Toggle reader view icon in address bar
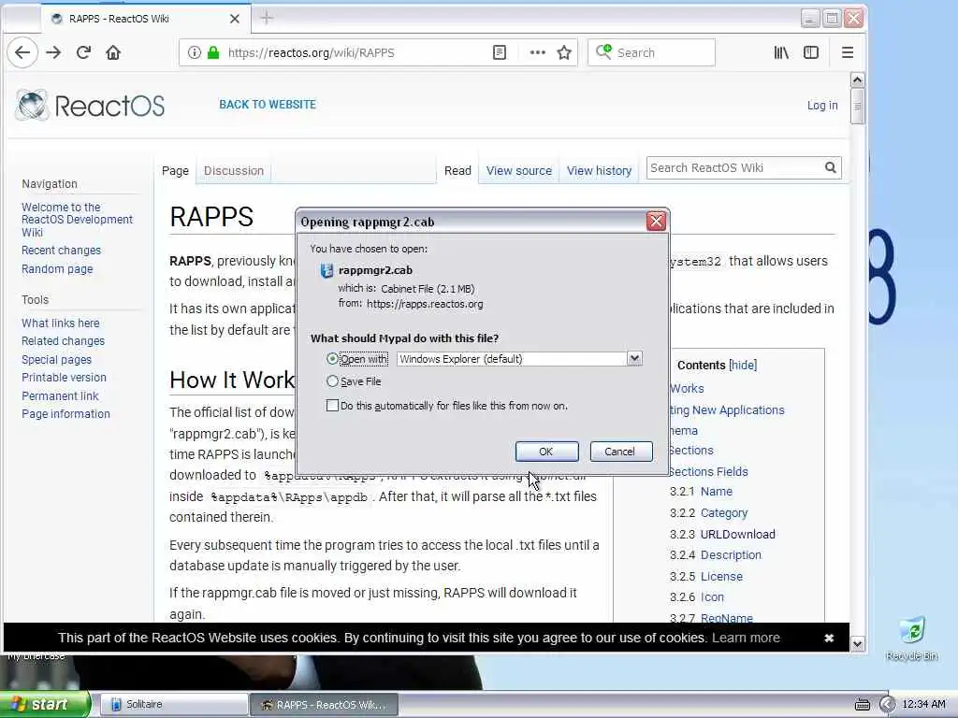Screen dimensions: 958x718 [500, 52]
